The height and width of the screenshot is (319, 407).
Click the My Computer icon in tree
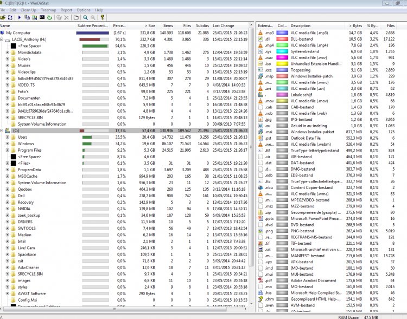2,33
